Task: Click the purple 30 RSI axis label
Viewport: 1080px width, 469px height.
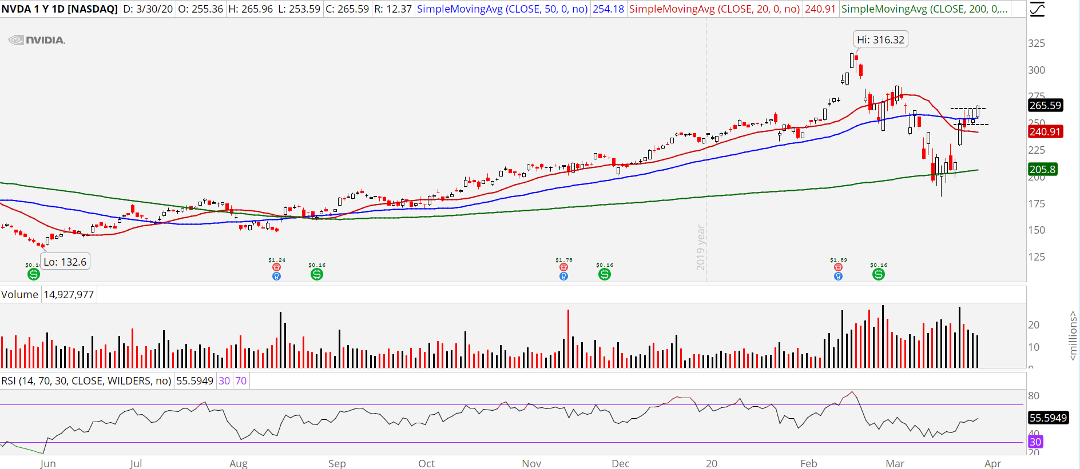Action: 1035,442
